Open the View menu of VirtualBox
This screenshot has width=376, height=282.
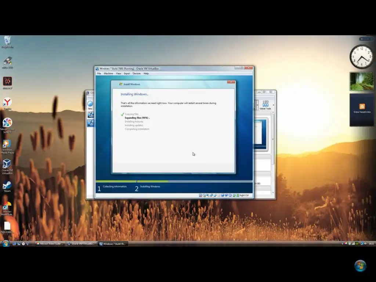(119, 73)
